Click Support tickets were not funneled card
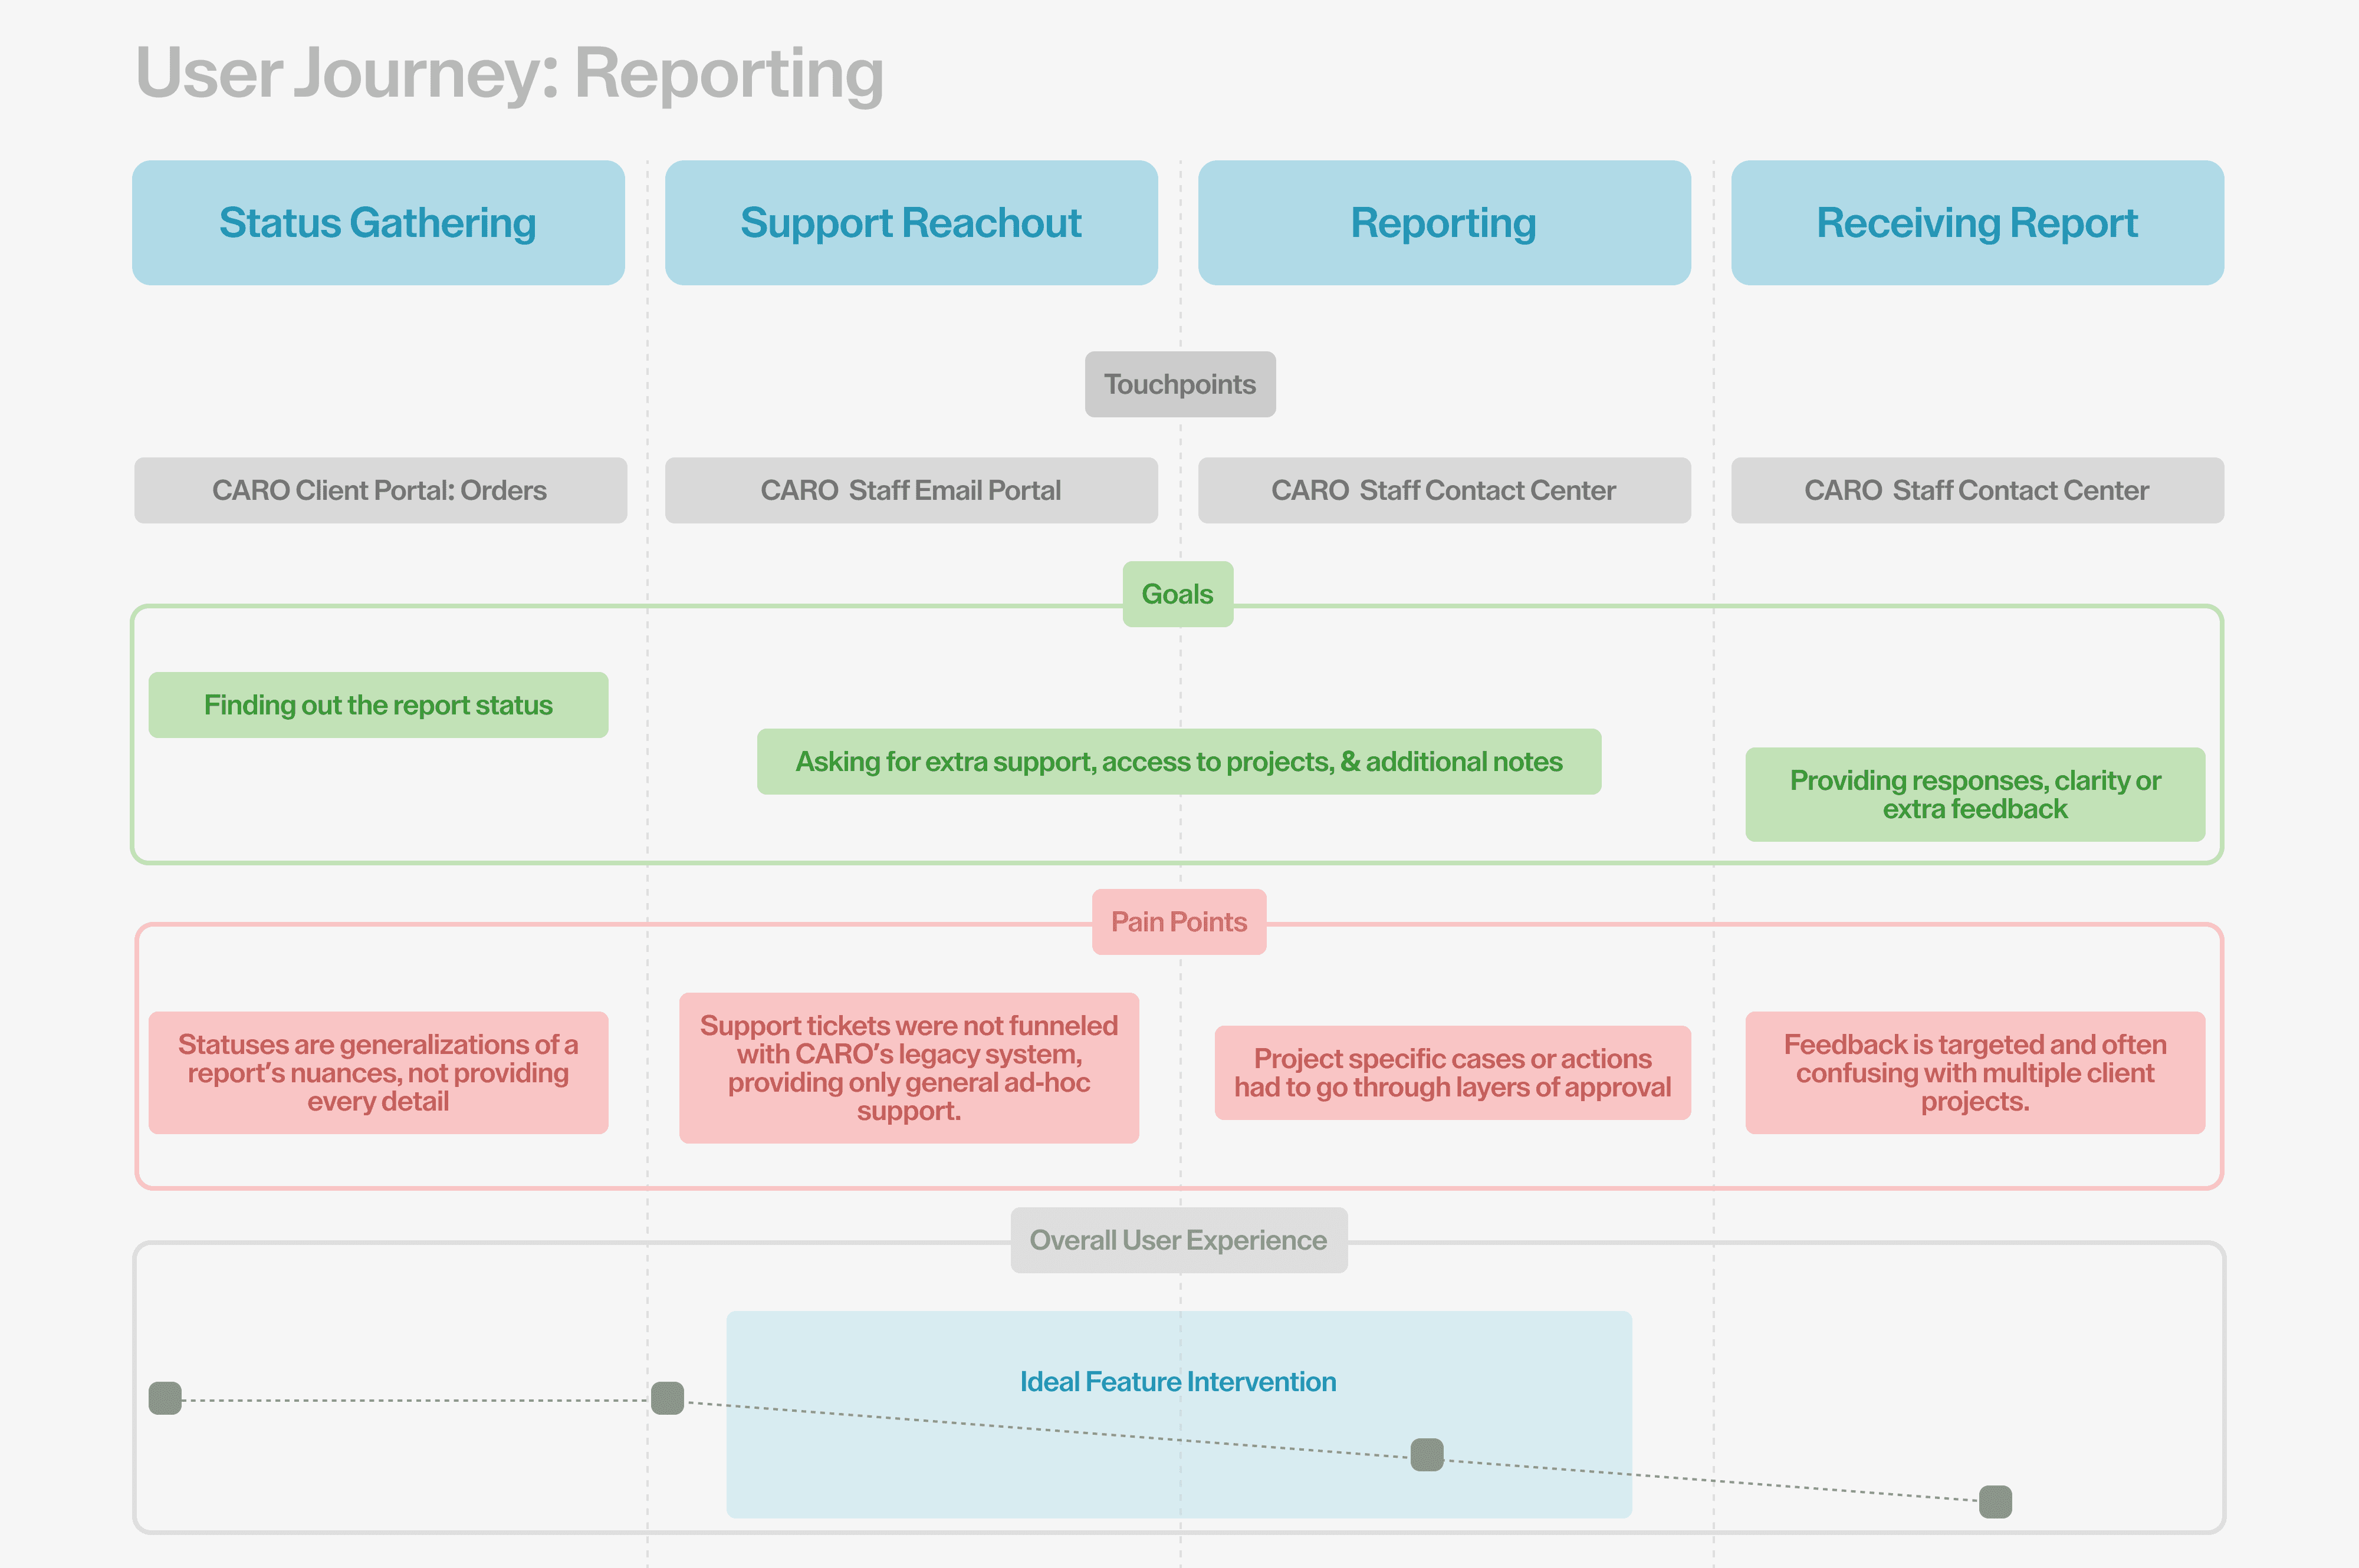This screenshot has height=1568, width=2359. click(x=908, y=1068)
